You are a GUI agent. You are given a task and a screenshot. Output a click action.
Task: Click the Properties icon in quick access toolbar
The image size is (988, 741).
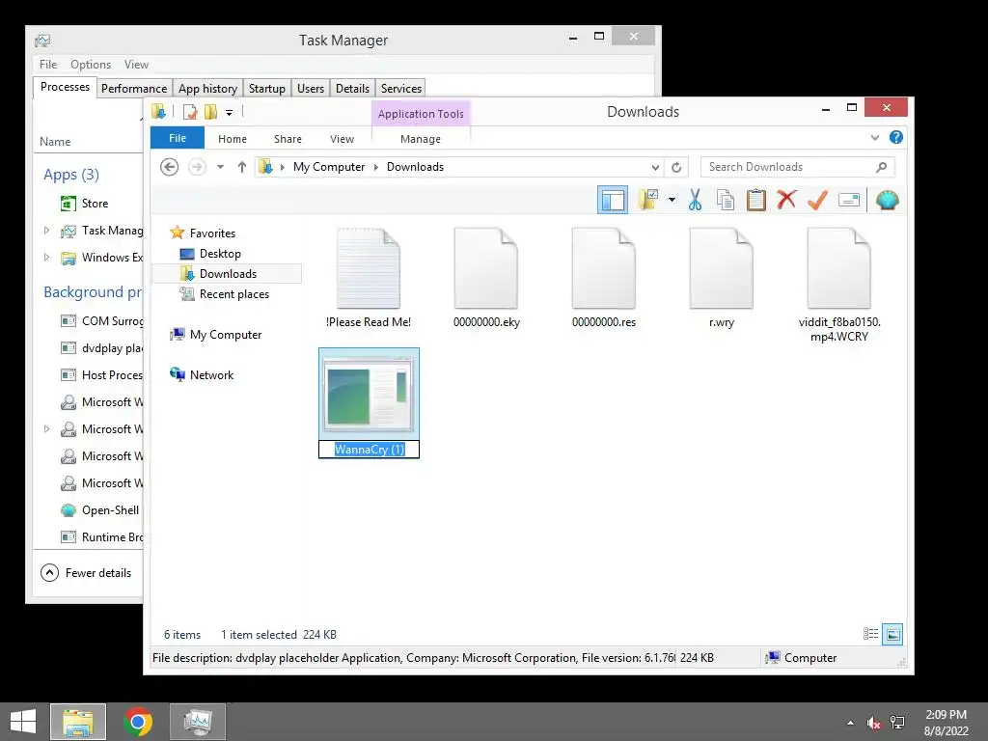pos(190,112)
